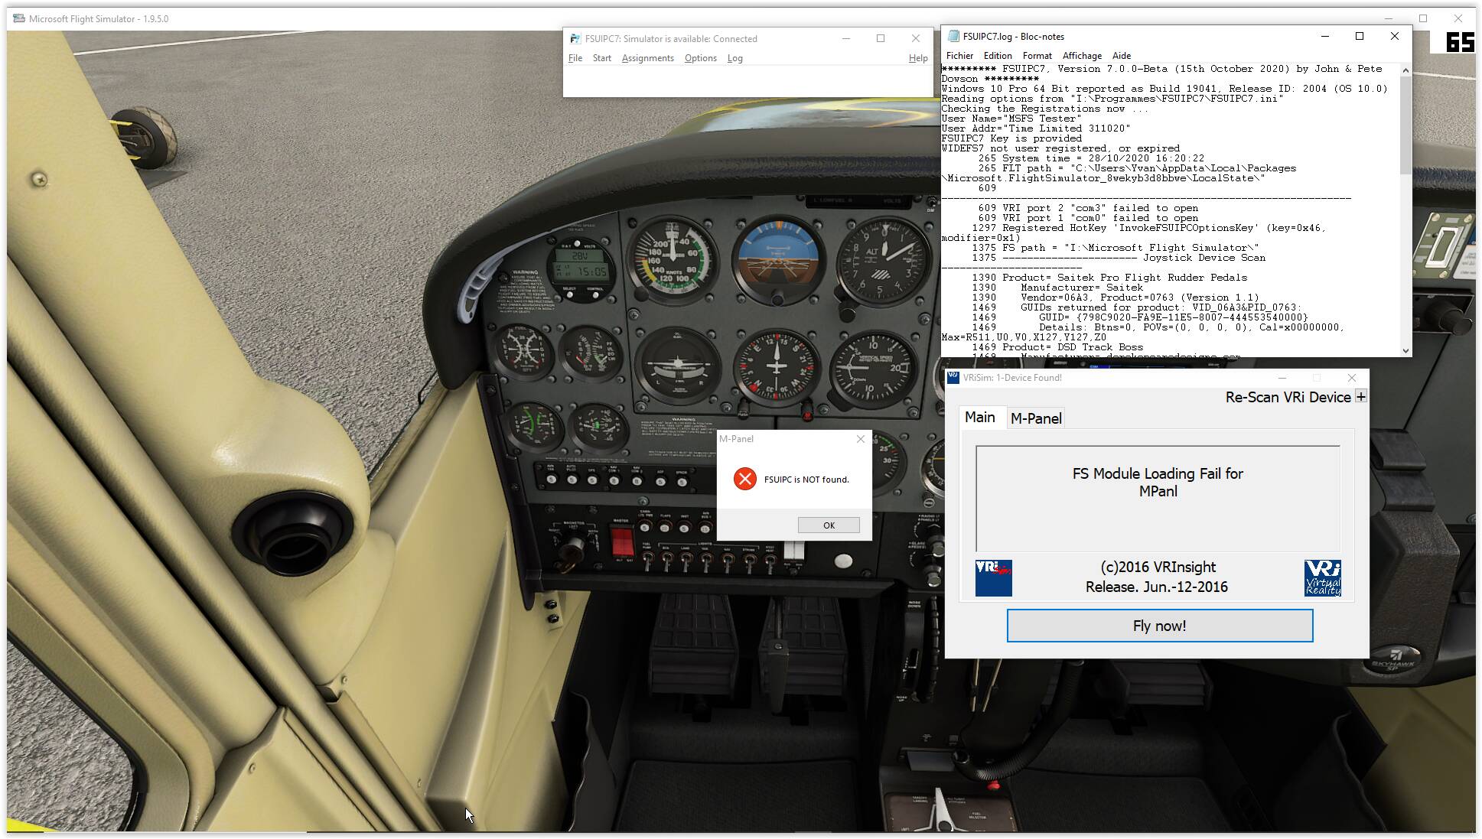This screenshot has height=839, width=1482.
Task: Open the Log menu in FSUIPC7
Action: click(x=734, y=58)
